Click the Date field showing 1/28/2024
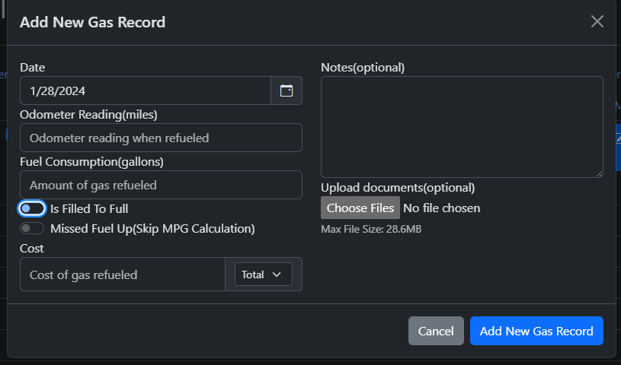 tap(145, 90)
